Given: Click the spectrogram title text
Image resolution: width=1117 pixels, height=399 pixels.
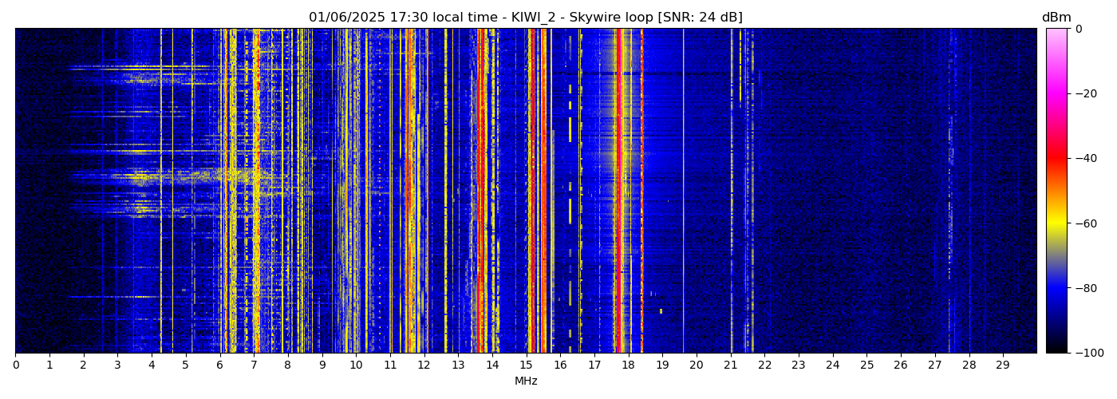Looking at the screenshot, I should 525,18.
